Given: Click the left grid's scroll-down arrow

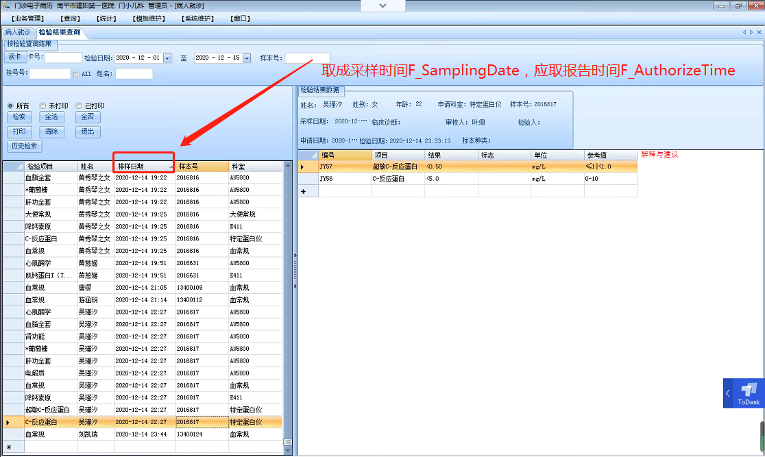Looking at the screenshot, I should 287,451.
